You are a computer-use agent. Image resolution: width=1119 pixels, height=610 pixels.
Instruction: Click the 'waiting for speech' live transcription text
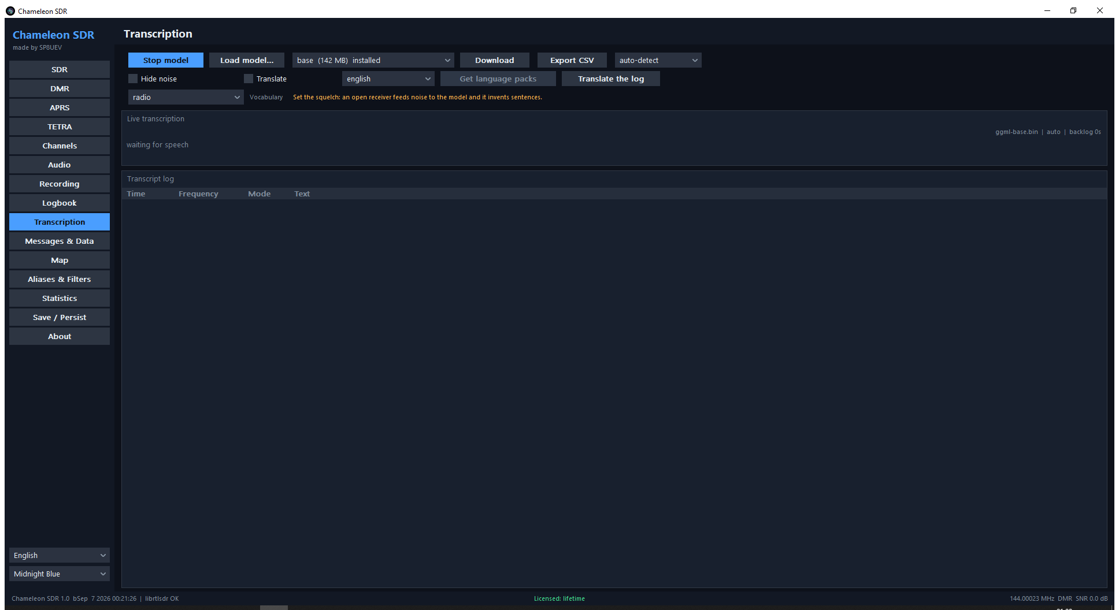[157, 145]
